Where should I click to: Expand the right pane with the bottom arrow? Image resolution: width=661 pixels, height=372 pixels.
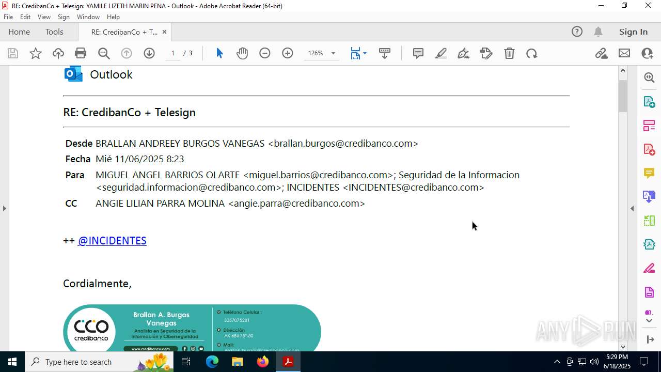coord(649,339)
